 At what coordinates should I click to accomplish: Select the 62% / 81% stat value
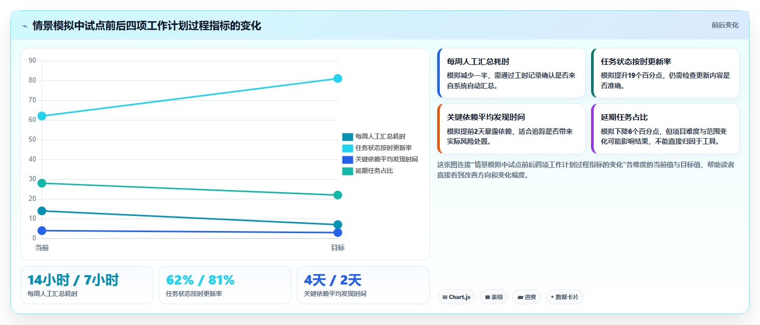click(201, 280)
